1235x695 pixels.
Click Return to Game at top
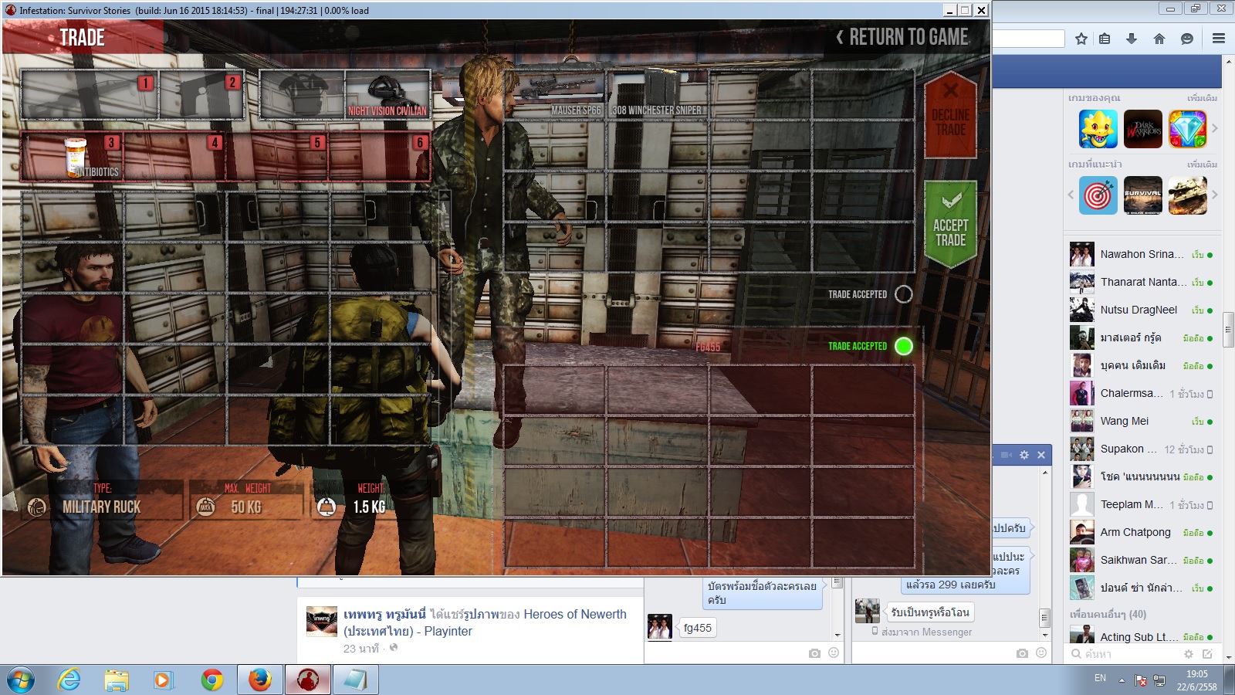(902, 37)
